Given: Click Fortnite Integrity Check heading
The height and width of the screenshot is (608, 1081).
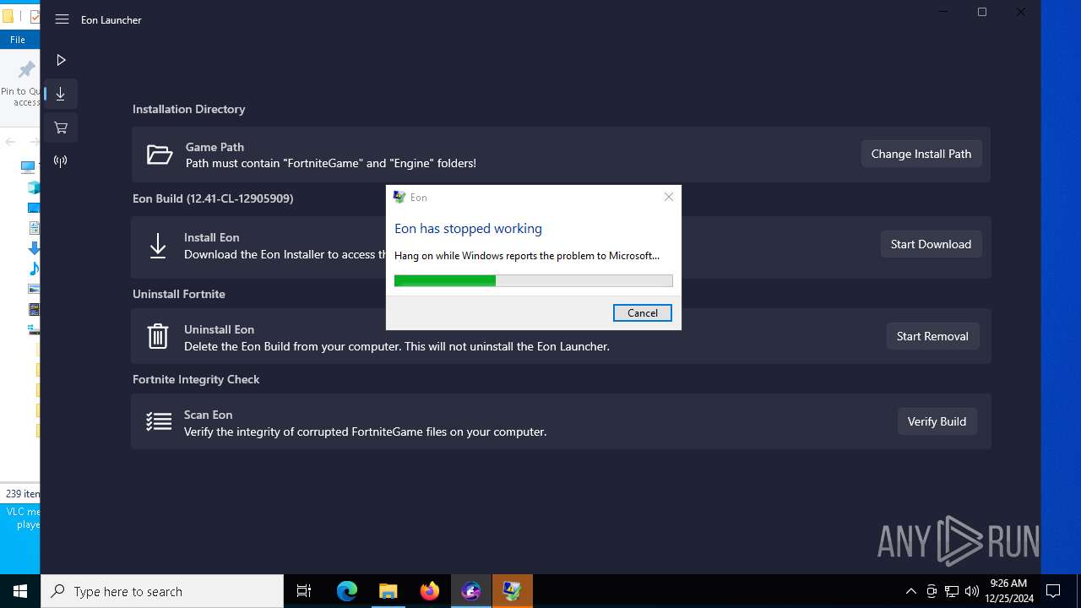Looking at the screenshot, I should pyautogui.click(x=196, y=379).
